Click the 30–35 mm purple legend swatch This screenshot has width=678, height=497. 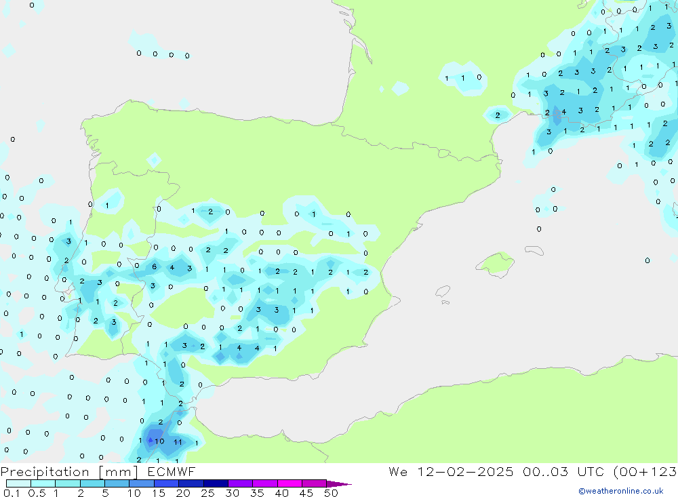tap(241, 483)
